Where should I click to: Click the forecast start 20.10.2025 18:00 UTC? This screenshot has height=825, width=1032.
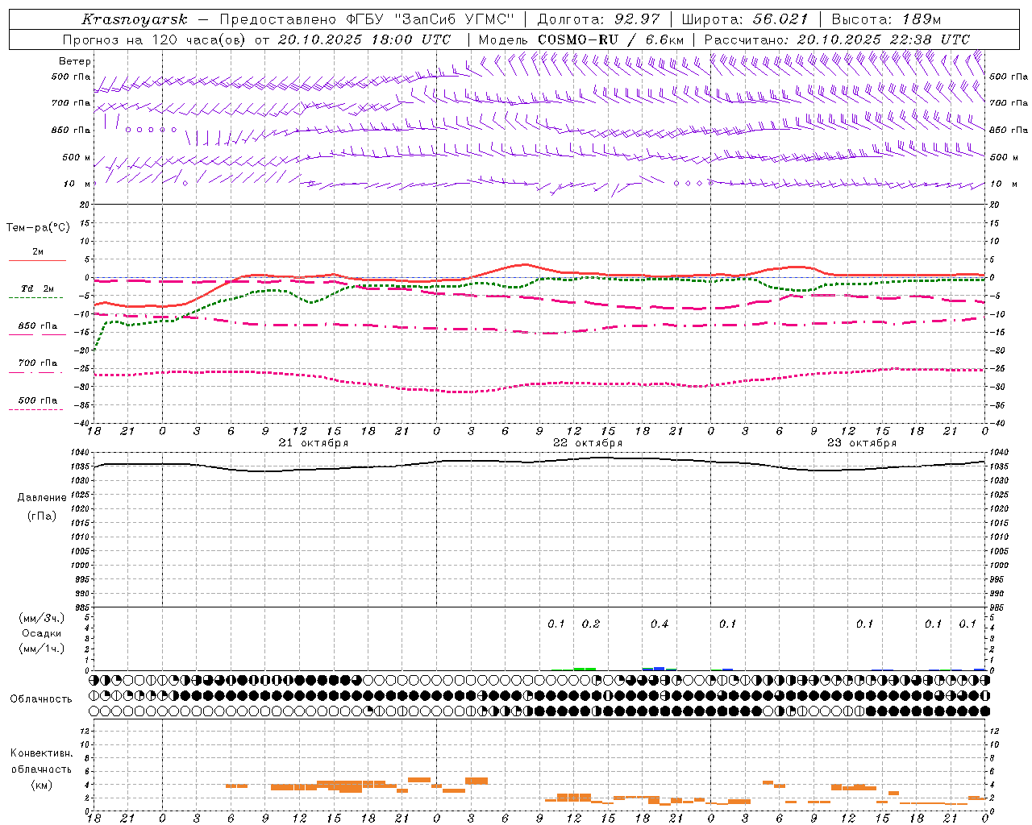(x=364, y=39)
